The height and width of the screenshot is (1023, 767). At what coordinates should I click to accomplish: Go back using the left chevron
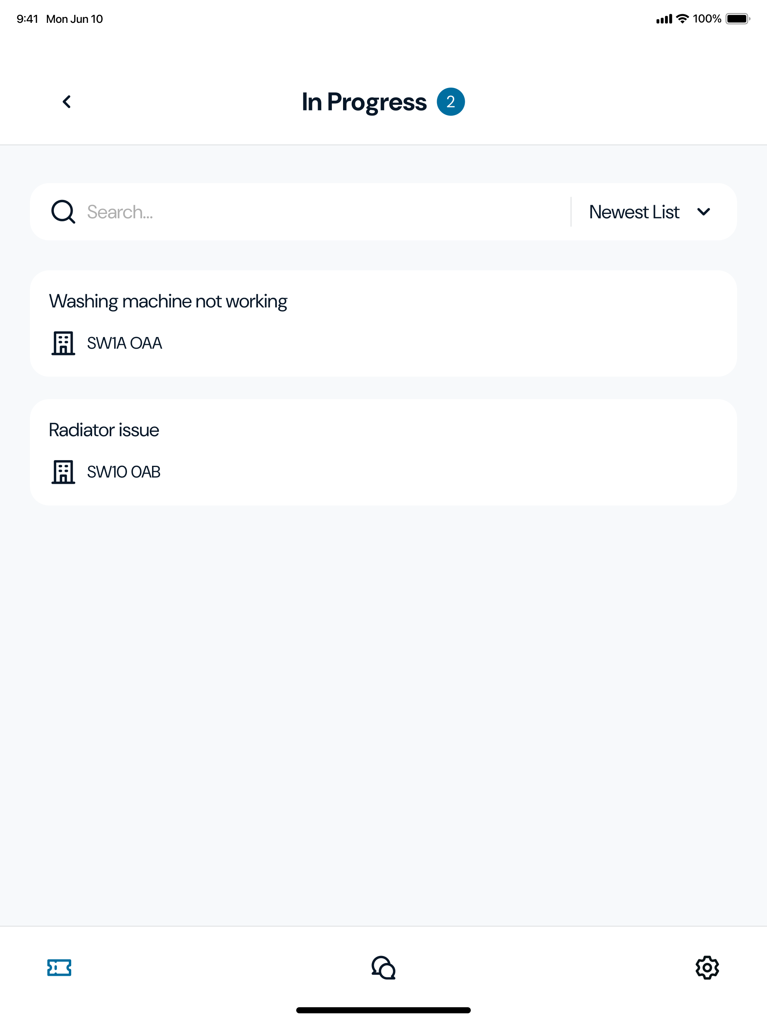pyautogui.click(x=67, y=102)
